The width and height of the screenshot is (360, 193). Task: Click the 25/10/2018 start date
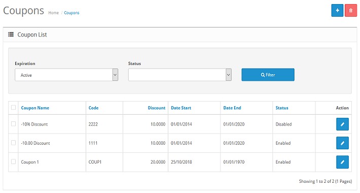182,162
